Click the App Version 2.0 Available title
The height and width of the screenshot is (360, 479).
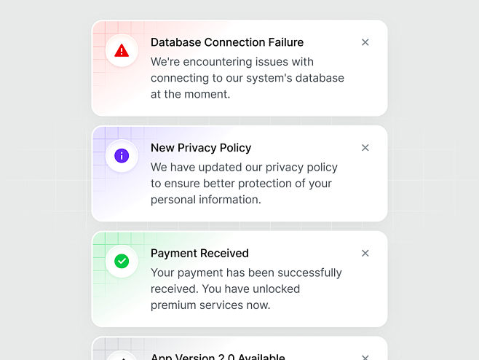click(218, 356)
